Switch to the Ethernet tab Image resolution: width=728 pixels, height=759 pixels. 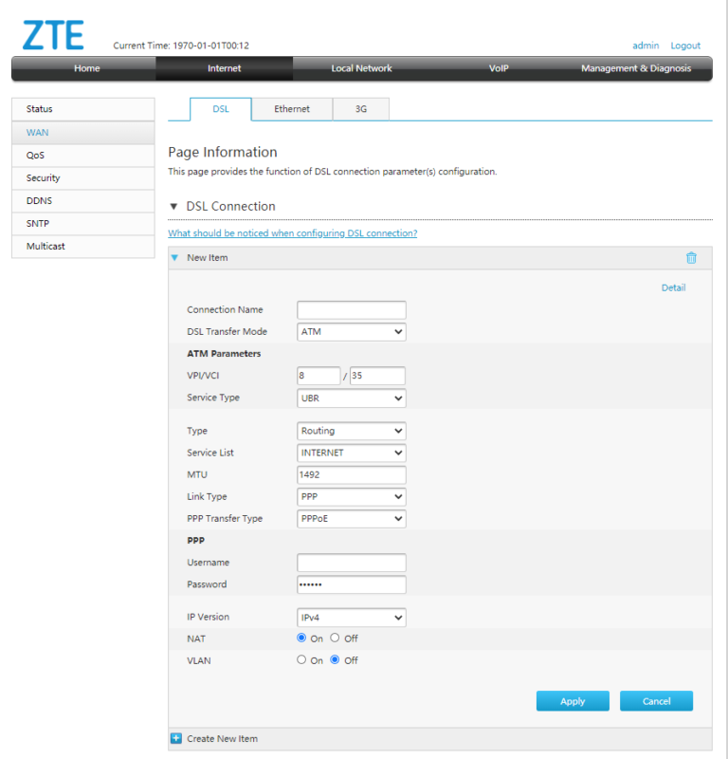pyautogui.click(x=292, y=109)
